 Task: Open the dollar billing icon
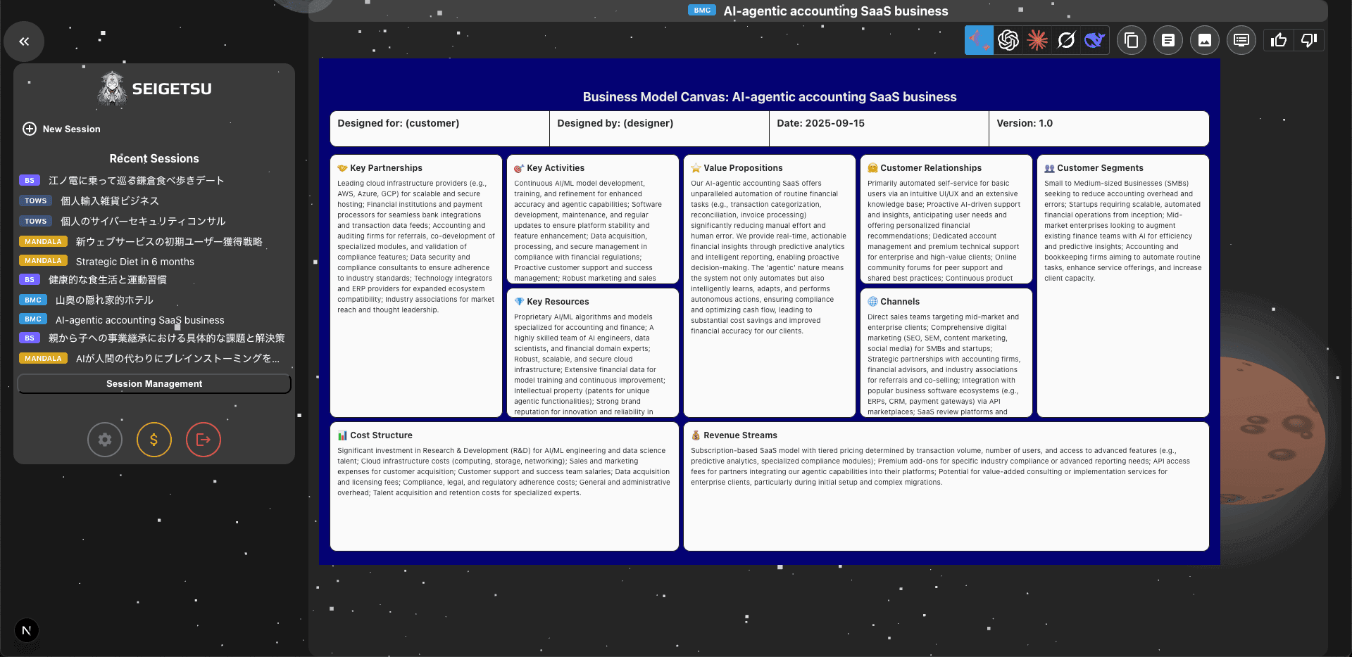click(154, 440)
